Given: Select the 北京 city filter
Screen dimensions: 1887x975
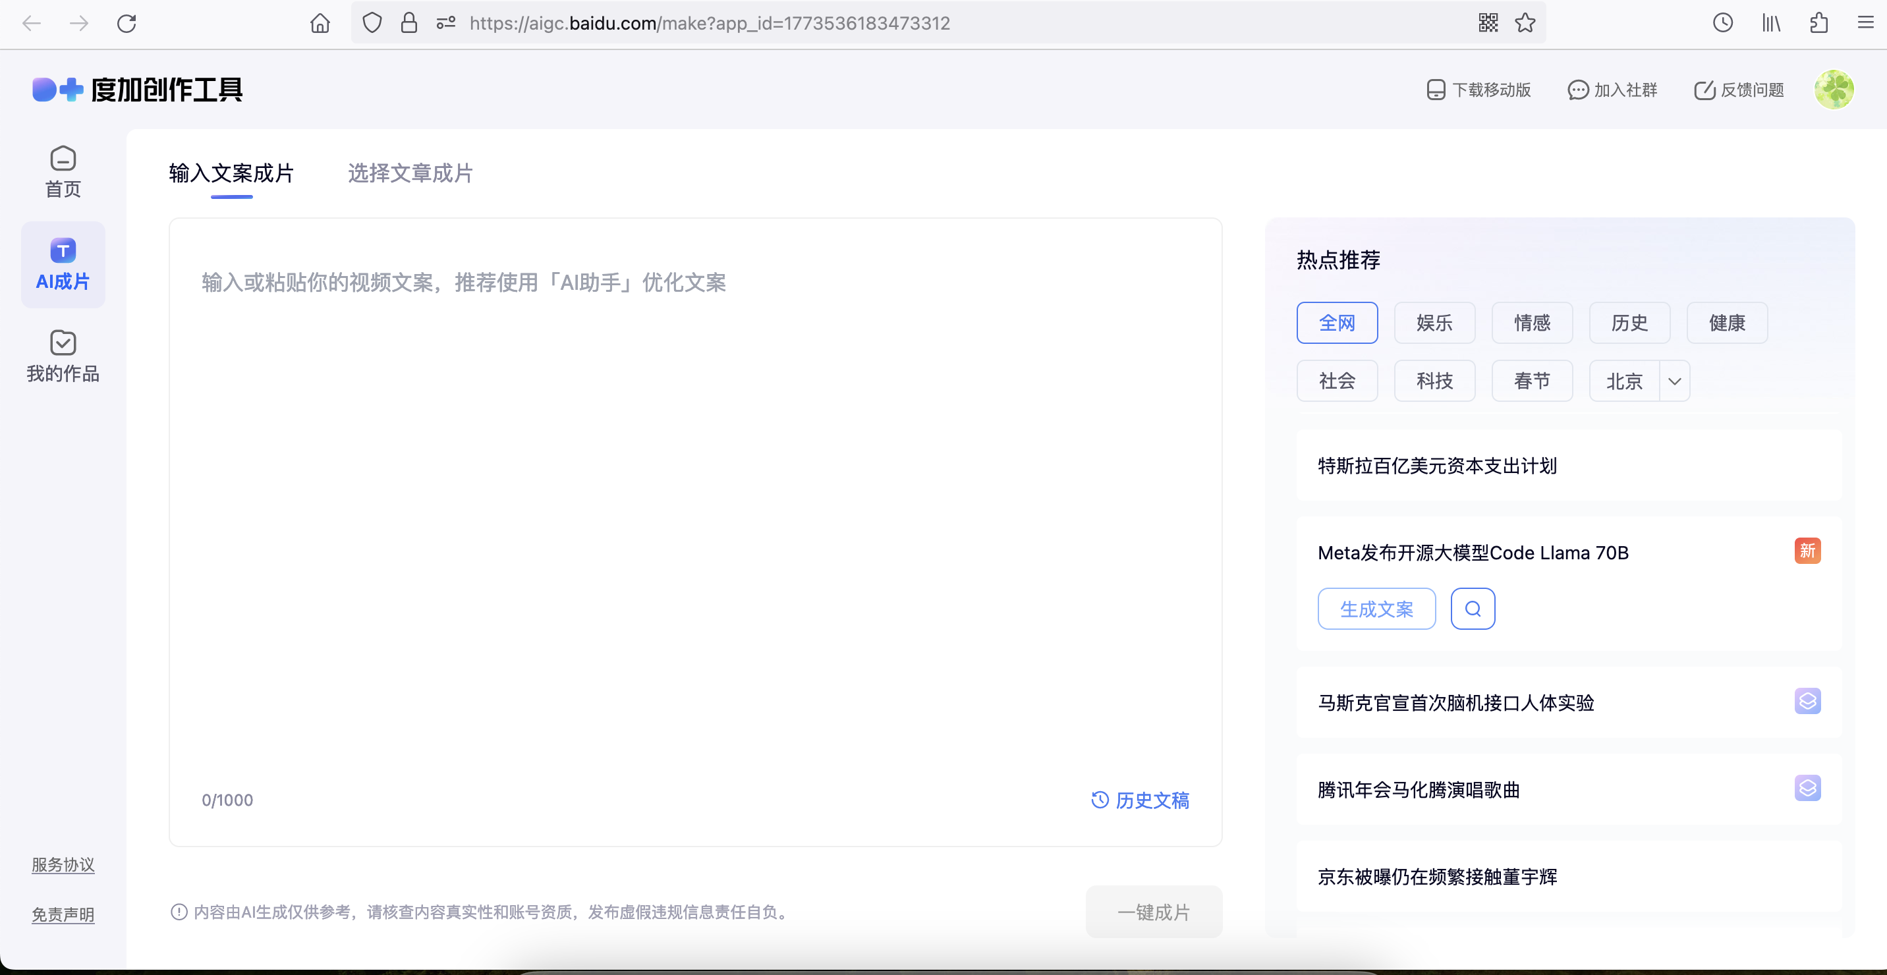Looking at the screenshot, I should coord(1624,381).
